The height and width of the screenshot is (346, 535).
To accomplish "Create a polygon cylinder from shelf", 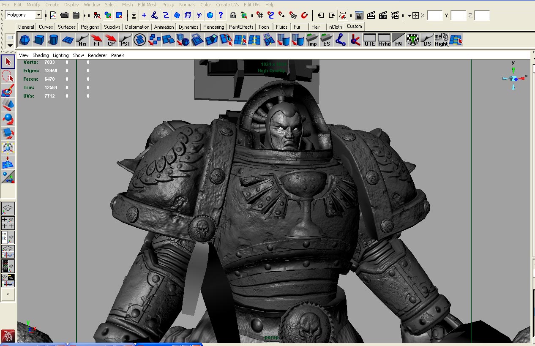I will [54, 40].
